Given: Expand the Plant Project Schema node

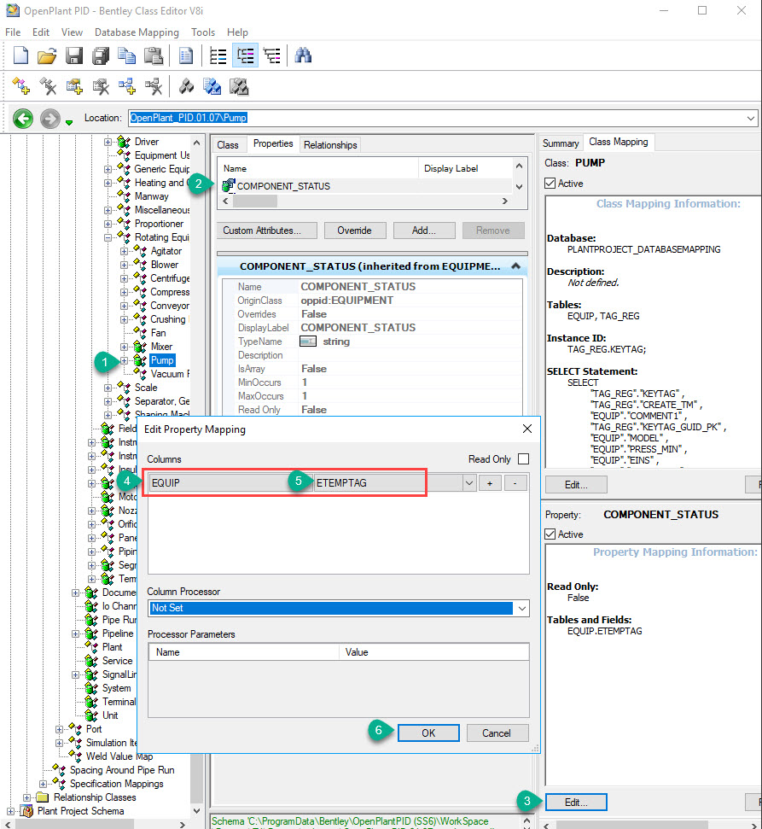Looking at the screenshot, I should pyautogui.click(x=10, y=811).
